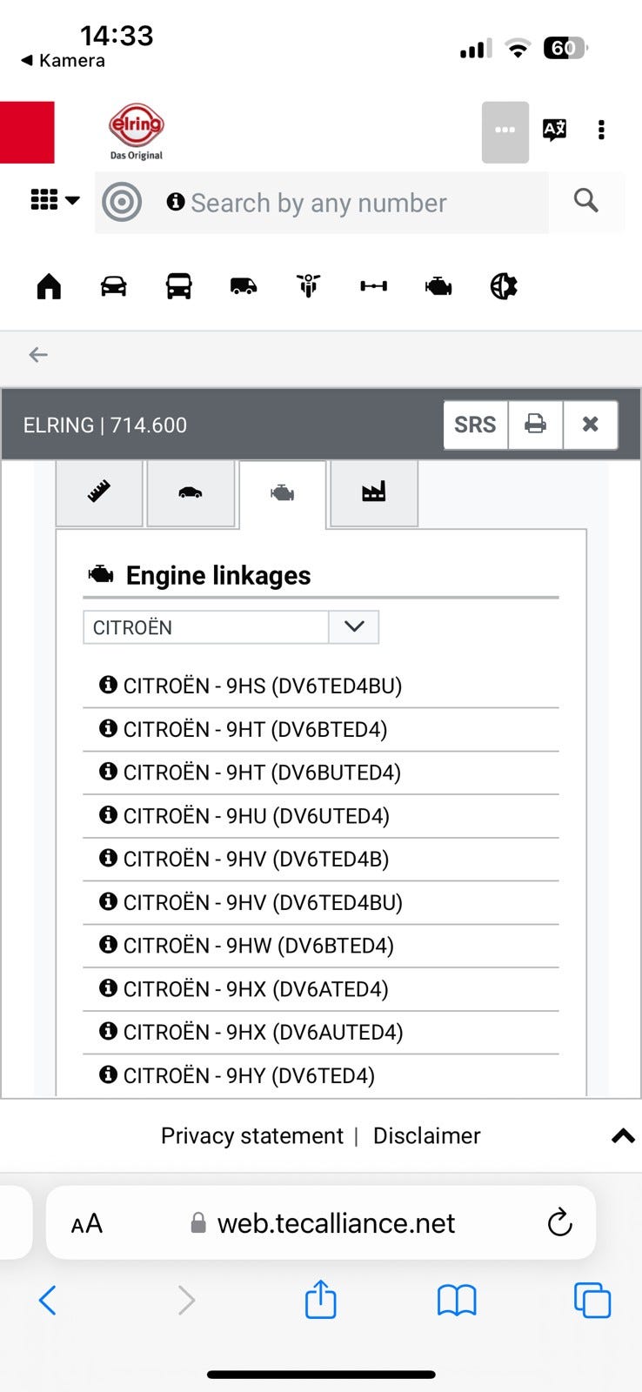Image resolution: width=642 pixels, height=1392 pixels.
Task: Select universal parts gear icon
Action: click(504, 286)
